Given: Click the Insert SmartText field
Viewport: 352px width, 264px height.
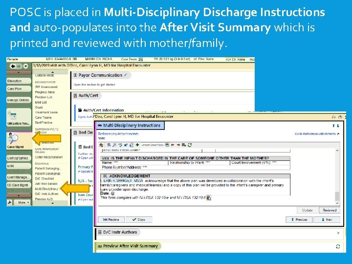Looking at the screenshot, I should pos(153,145).
